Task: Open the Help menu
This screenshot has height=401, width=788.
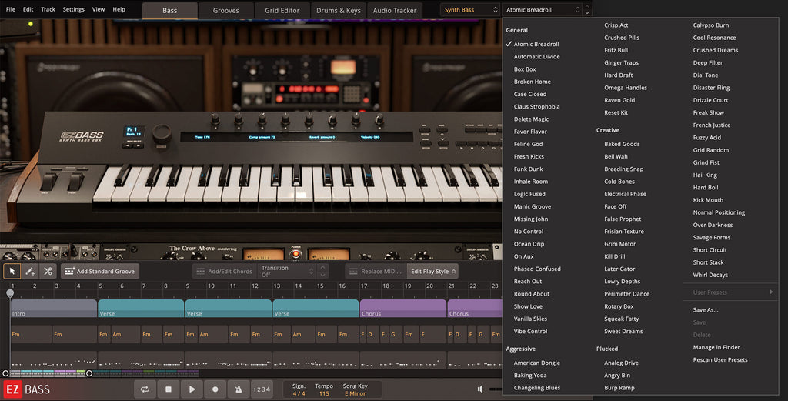Action: 119,9
